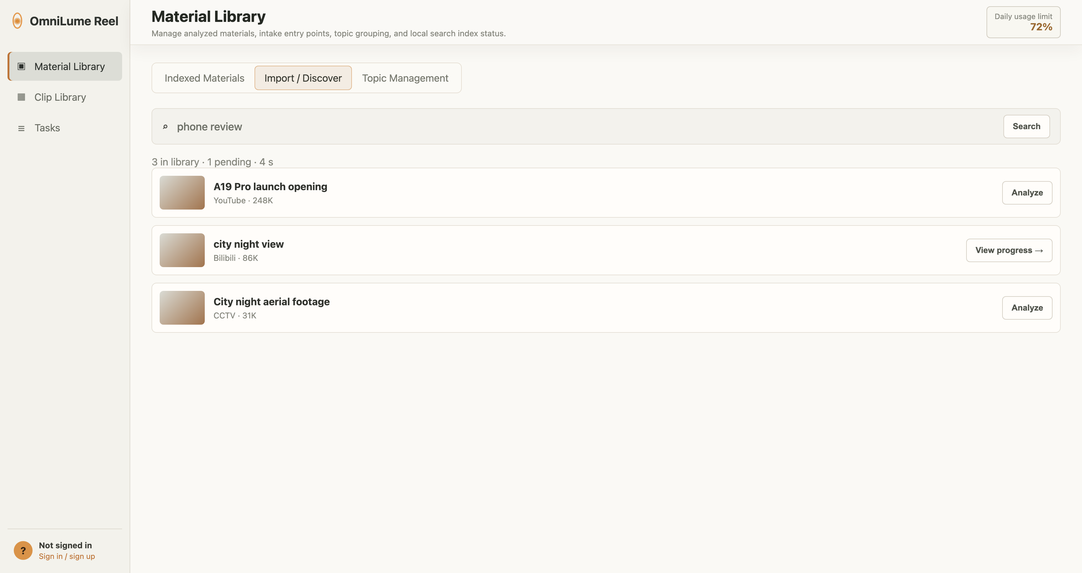Image resolution: width=1082 pixels, height=573 pixels.
Task: Open Clip Library in the sidebar
Action: point(65,97)
